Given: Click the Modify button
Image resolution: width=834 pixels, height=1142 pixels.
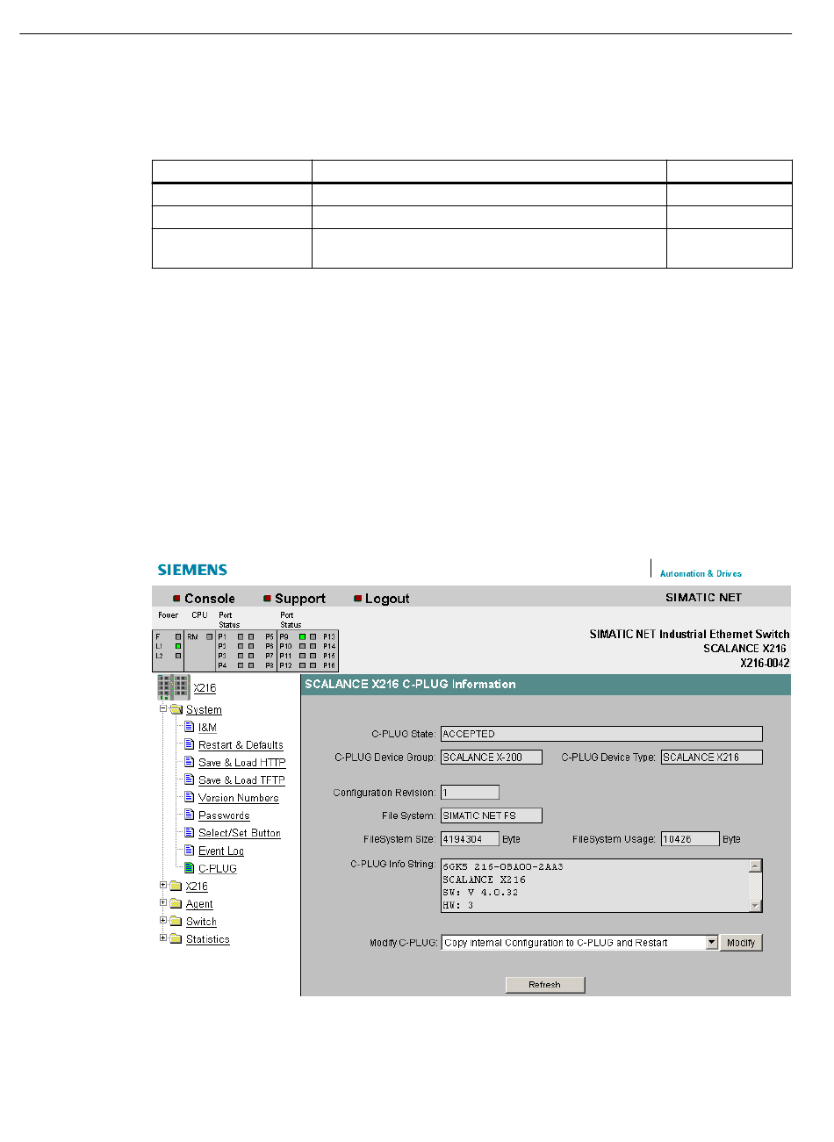Looking at the screenshot, I should tap(741, 943).
